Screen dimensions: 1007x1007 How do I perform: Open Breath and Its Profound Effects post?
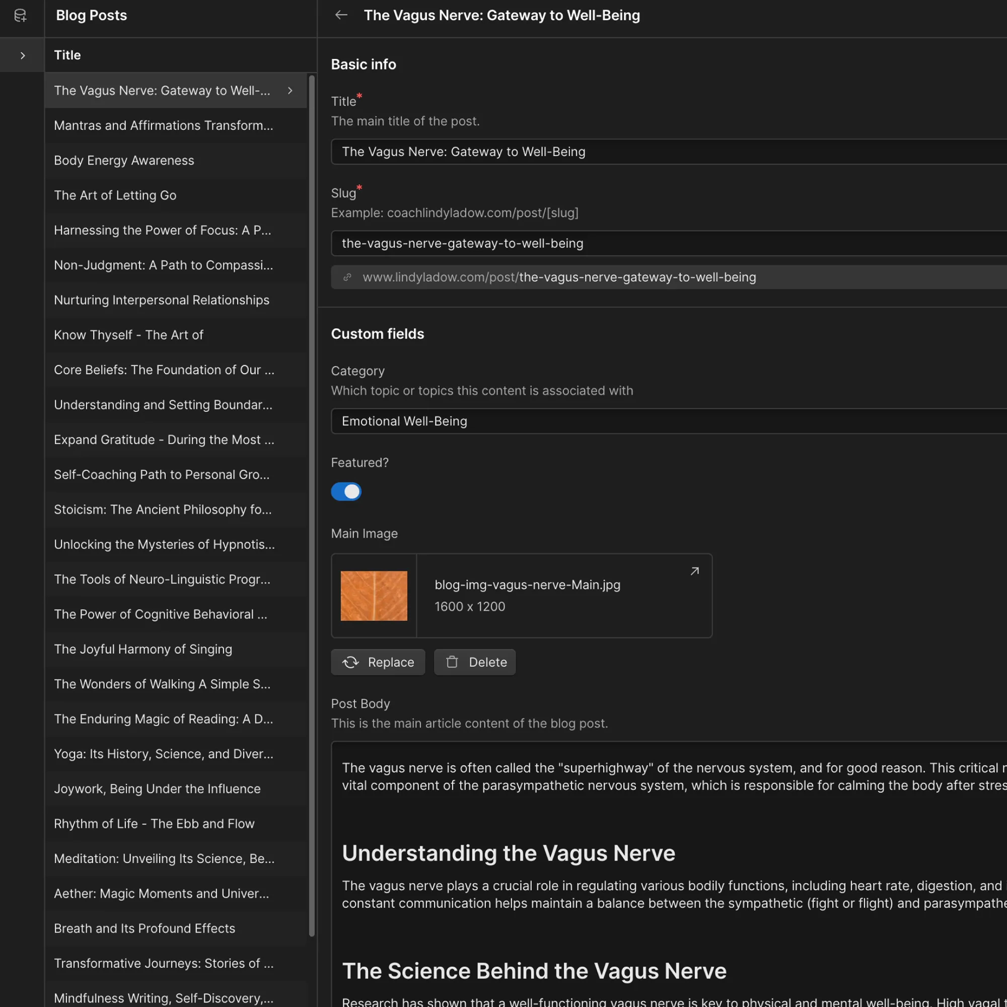point(176,929)
